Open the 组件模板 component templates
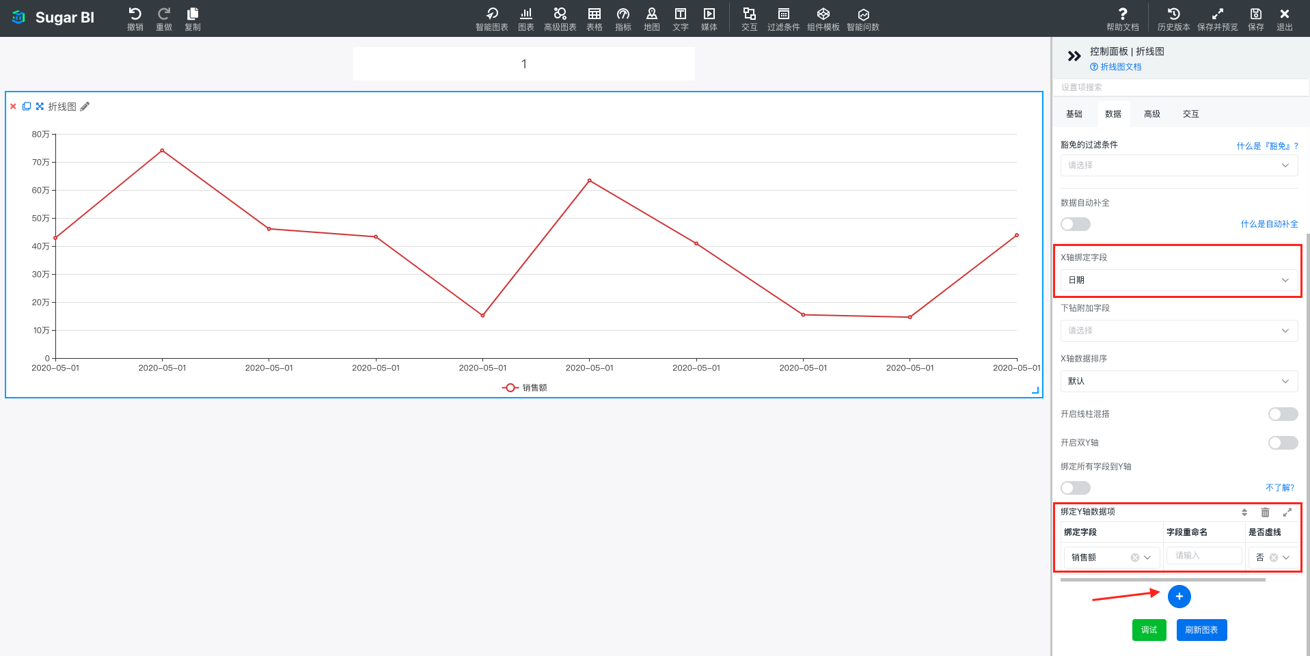Viewport: 1310px width, 656px height. click(x=823, y=18)
